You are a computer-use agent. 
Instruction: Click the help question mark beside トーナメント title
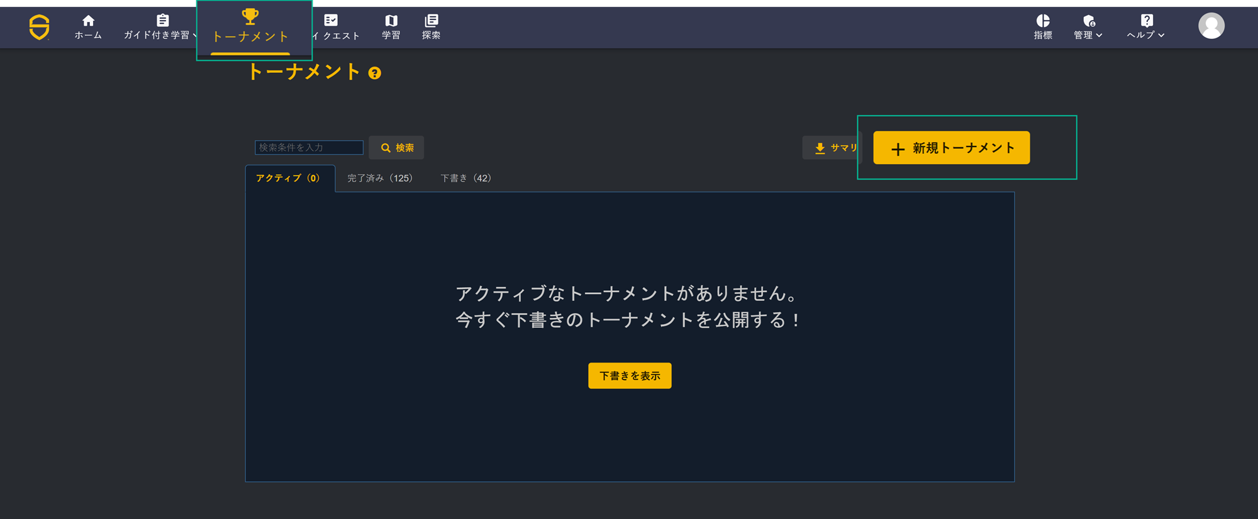click(x=375, y=74)
